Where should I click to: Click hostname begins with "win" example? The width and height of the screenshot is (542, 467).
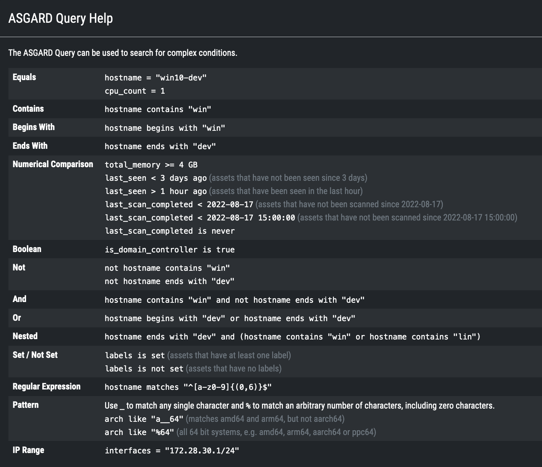165,128
